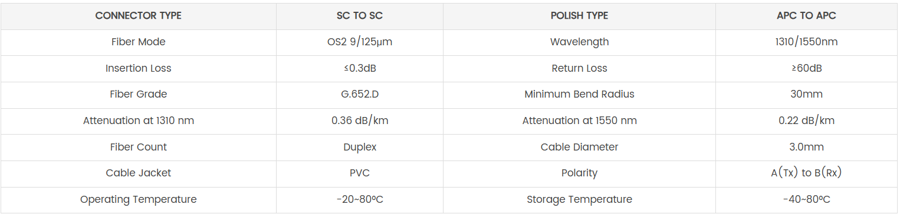
Task: Select the Attenuation at 1550 nm label
Action: coord(579,121)
